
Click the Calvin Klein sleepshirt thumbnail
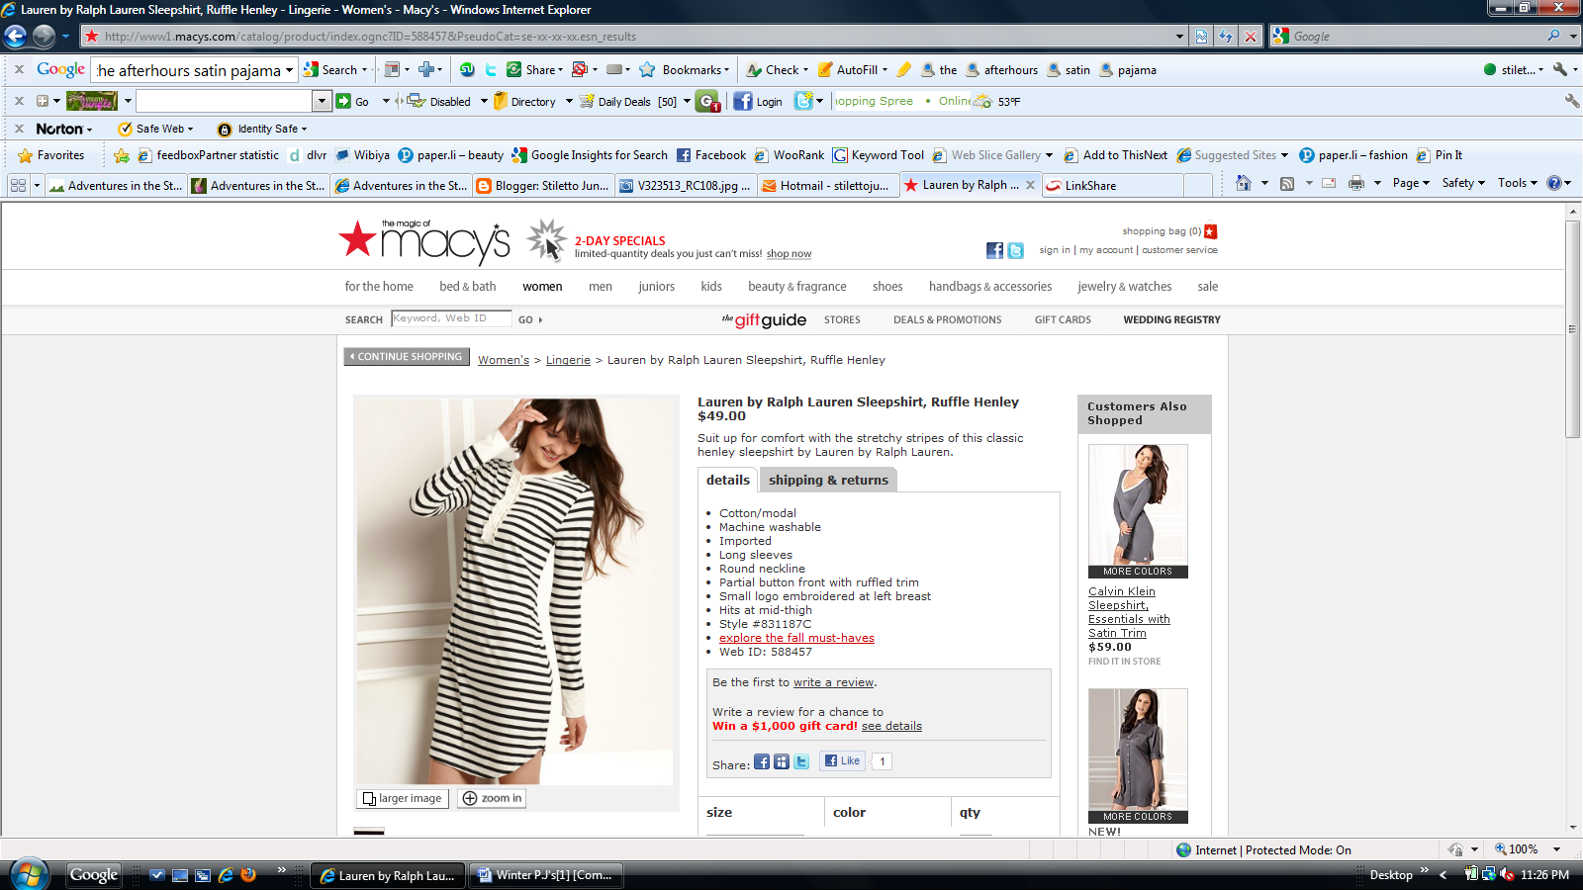[x=1138, y=510]
